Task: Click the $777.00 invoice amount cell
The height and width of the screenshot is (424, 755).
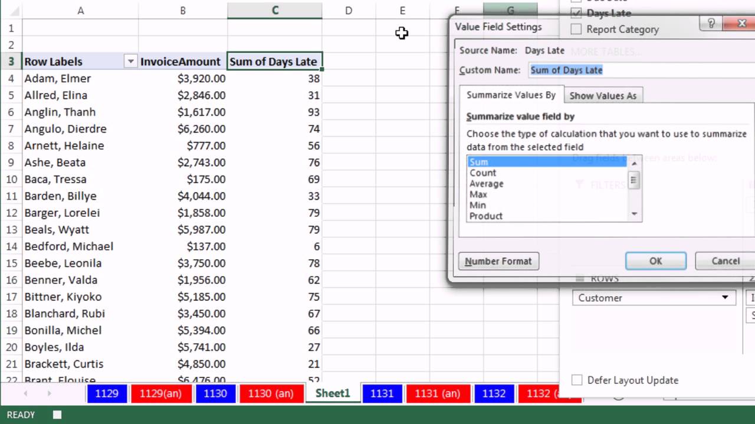Action: click(x=183, y=145)
